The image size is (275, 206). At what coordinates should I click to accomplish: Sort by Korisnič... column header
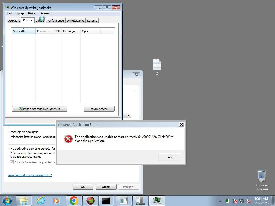pyautogui.click(x=44, y=31)
